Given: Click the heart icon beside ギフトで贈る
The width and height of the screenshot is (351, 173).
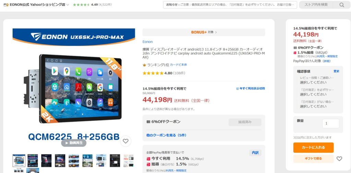Looking at the screenshot, I should (339, 159).
